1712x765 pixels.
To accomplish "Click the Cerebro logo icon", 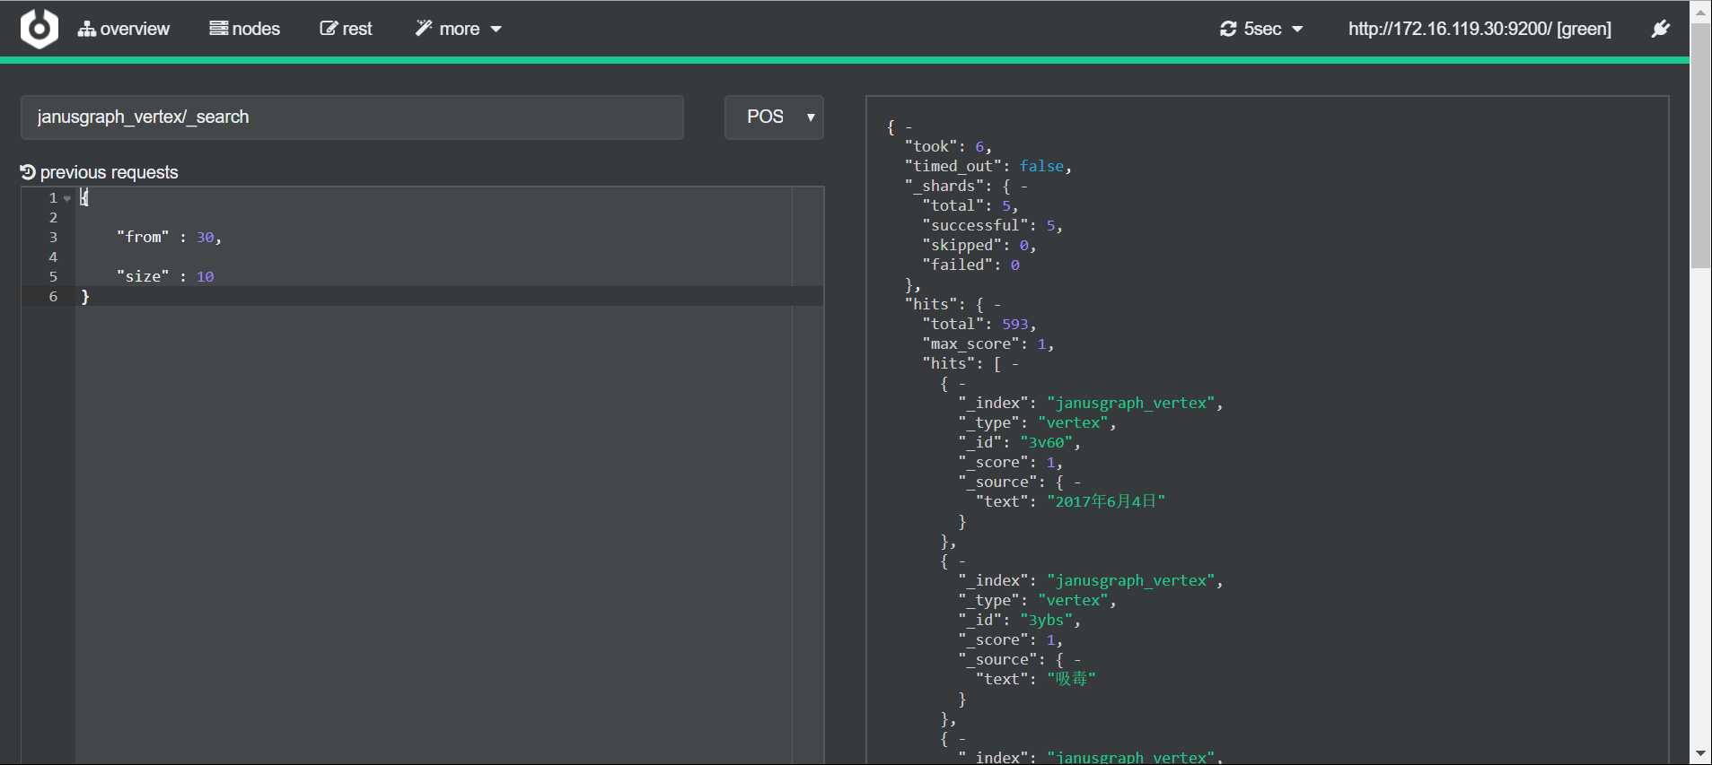I will tap(40, 29).
